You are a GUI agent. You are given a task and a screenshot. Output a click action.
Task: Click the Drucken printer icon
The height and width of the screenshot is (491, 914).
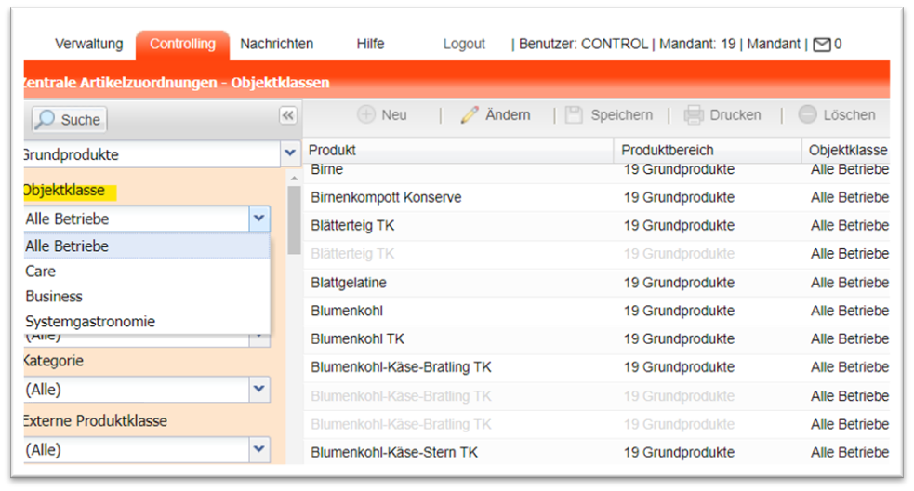(694, 115)
